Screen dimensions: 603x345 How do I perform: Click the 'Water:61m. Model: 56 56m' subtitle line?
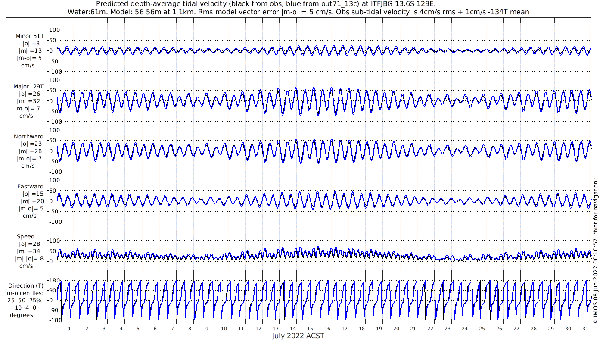(x=298, y=12)
